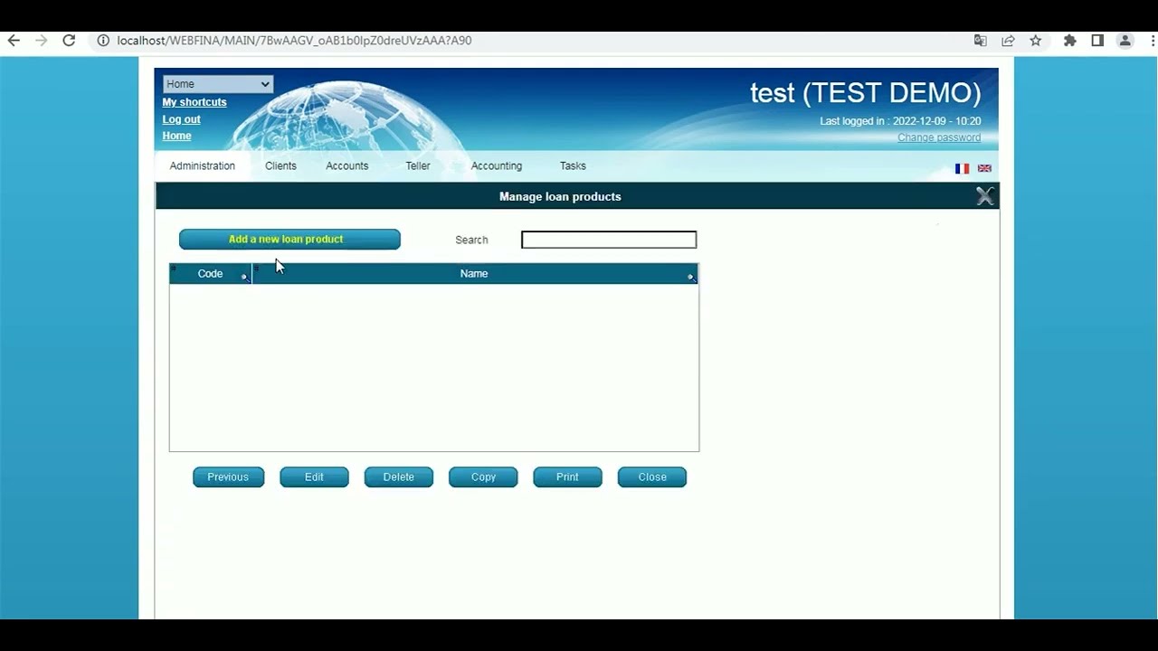Click the Previous button
The image size is (1158, 651).
click(x=228, y=477)
